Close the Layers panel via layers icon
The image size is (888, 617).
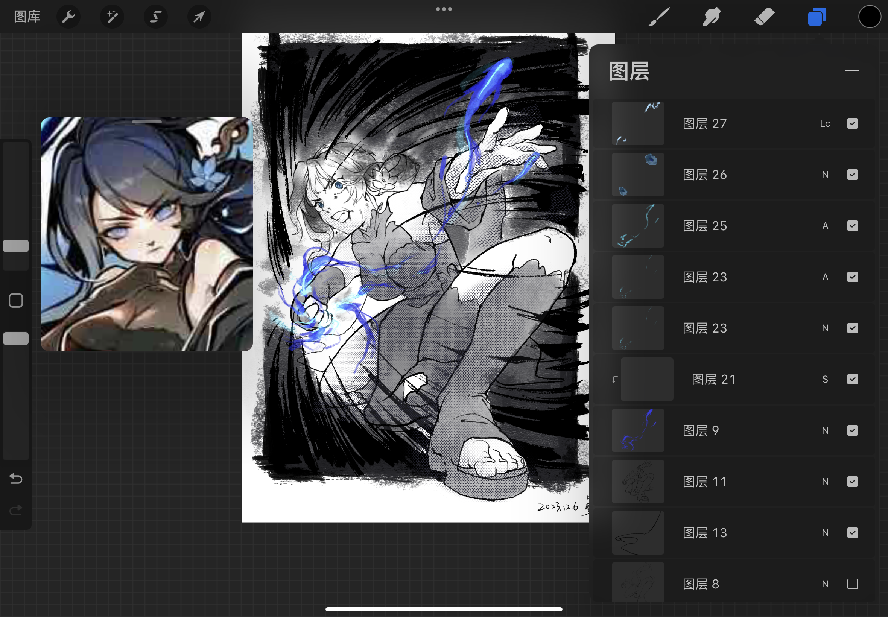click(x=817, y=17)
